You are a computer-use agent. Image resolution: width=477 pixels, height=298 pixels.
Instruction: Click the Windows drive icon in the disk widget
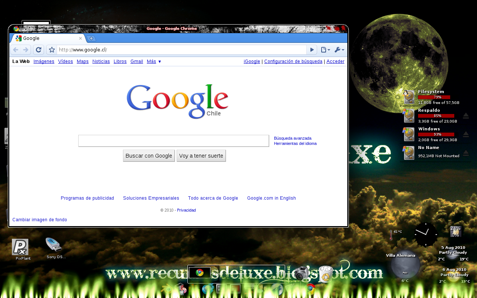pyautogui.click(x=409, y=134)
